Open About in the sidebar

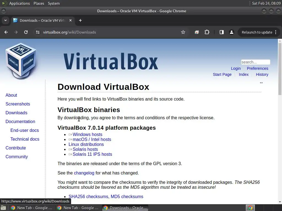11,95
